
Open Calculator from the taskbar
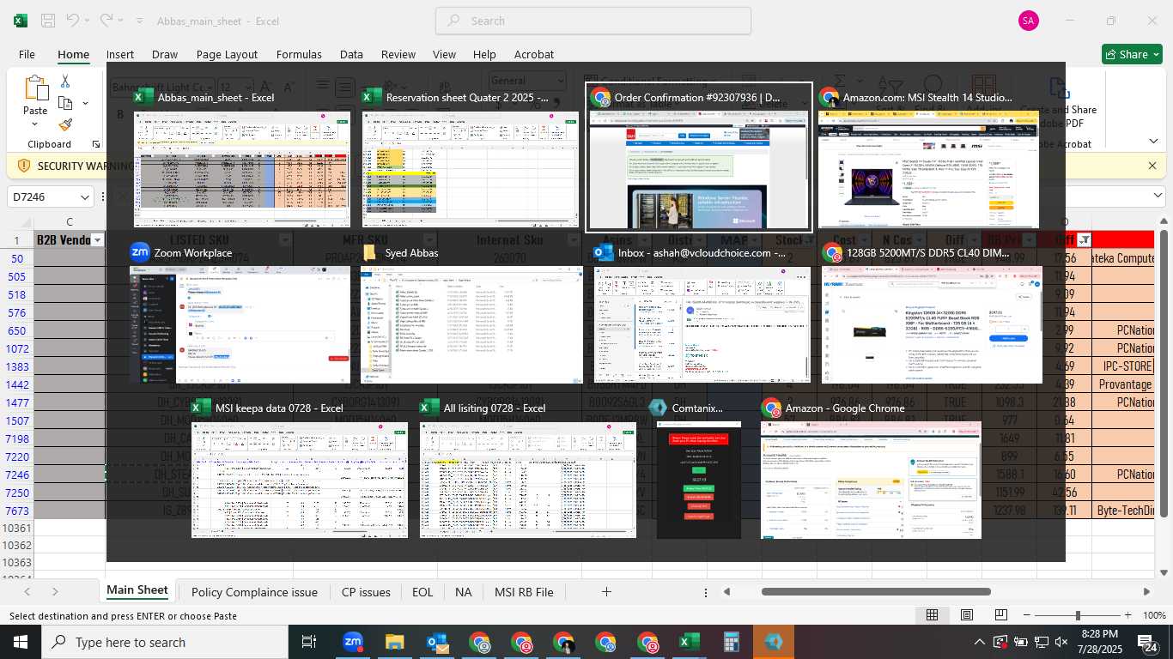pyautogui.click(x=732, y=642)
